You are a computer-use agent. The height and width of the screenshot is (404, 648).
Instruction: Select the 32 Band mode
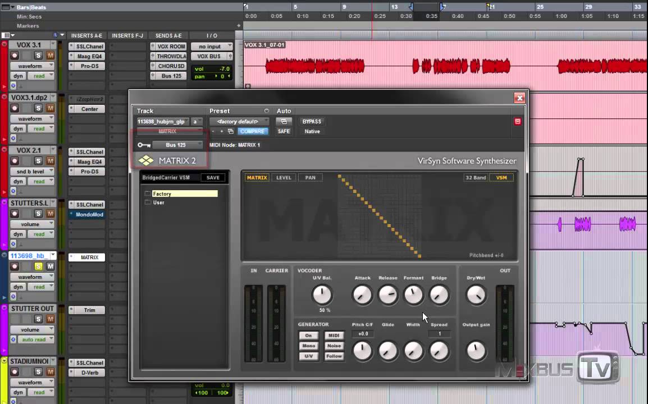[476, 178]
